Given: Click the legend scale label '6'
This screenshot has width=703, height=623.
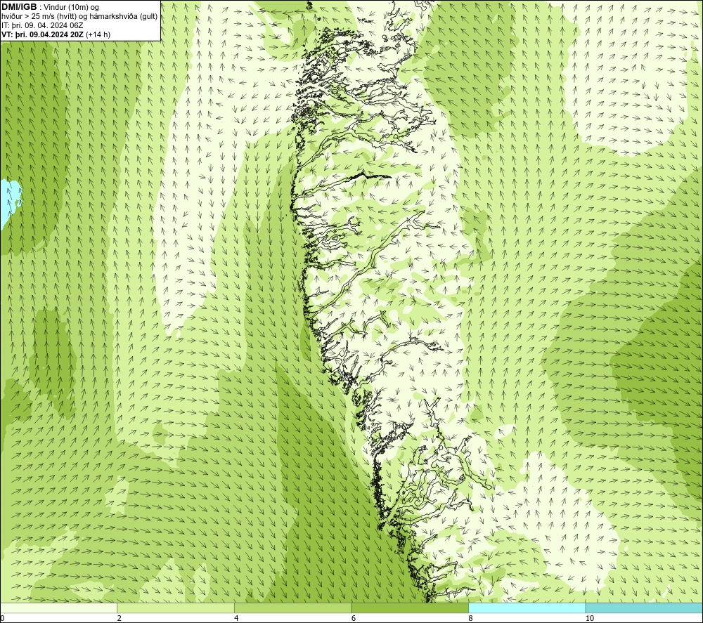Looking at the screenshot, I should tap(354, 619).
